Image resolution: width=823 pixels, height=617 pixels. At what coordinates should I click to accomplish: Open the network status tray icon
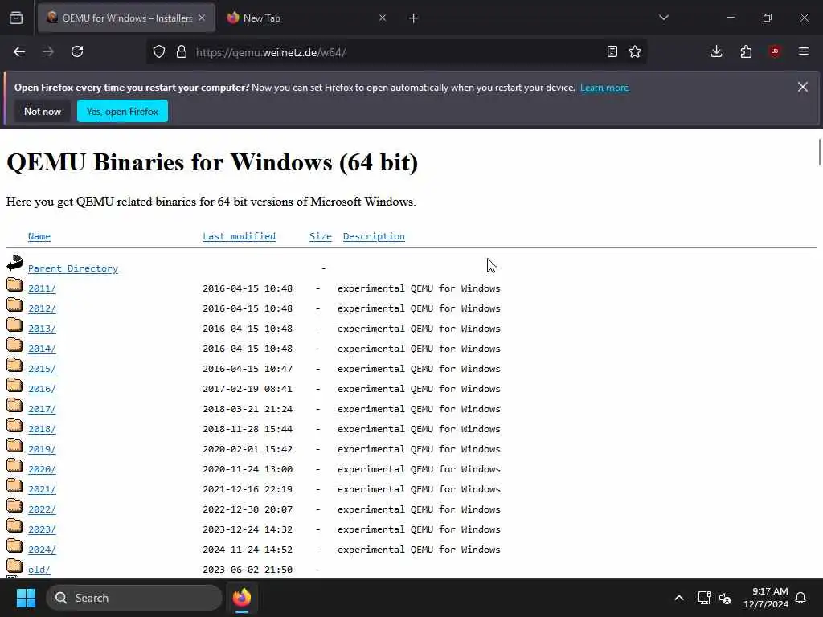click(704, 598)
